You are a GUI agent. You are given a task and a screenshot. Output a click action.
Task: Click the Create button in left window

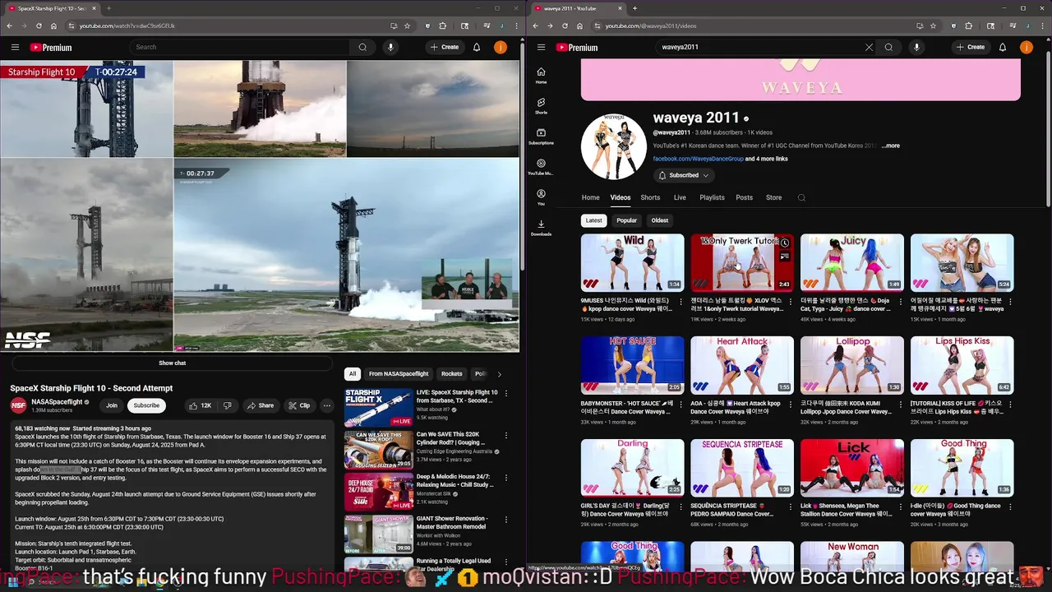tap(445, 47)
